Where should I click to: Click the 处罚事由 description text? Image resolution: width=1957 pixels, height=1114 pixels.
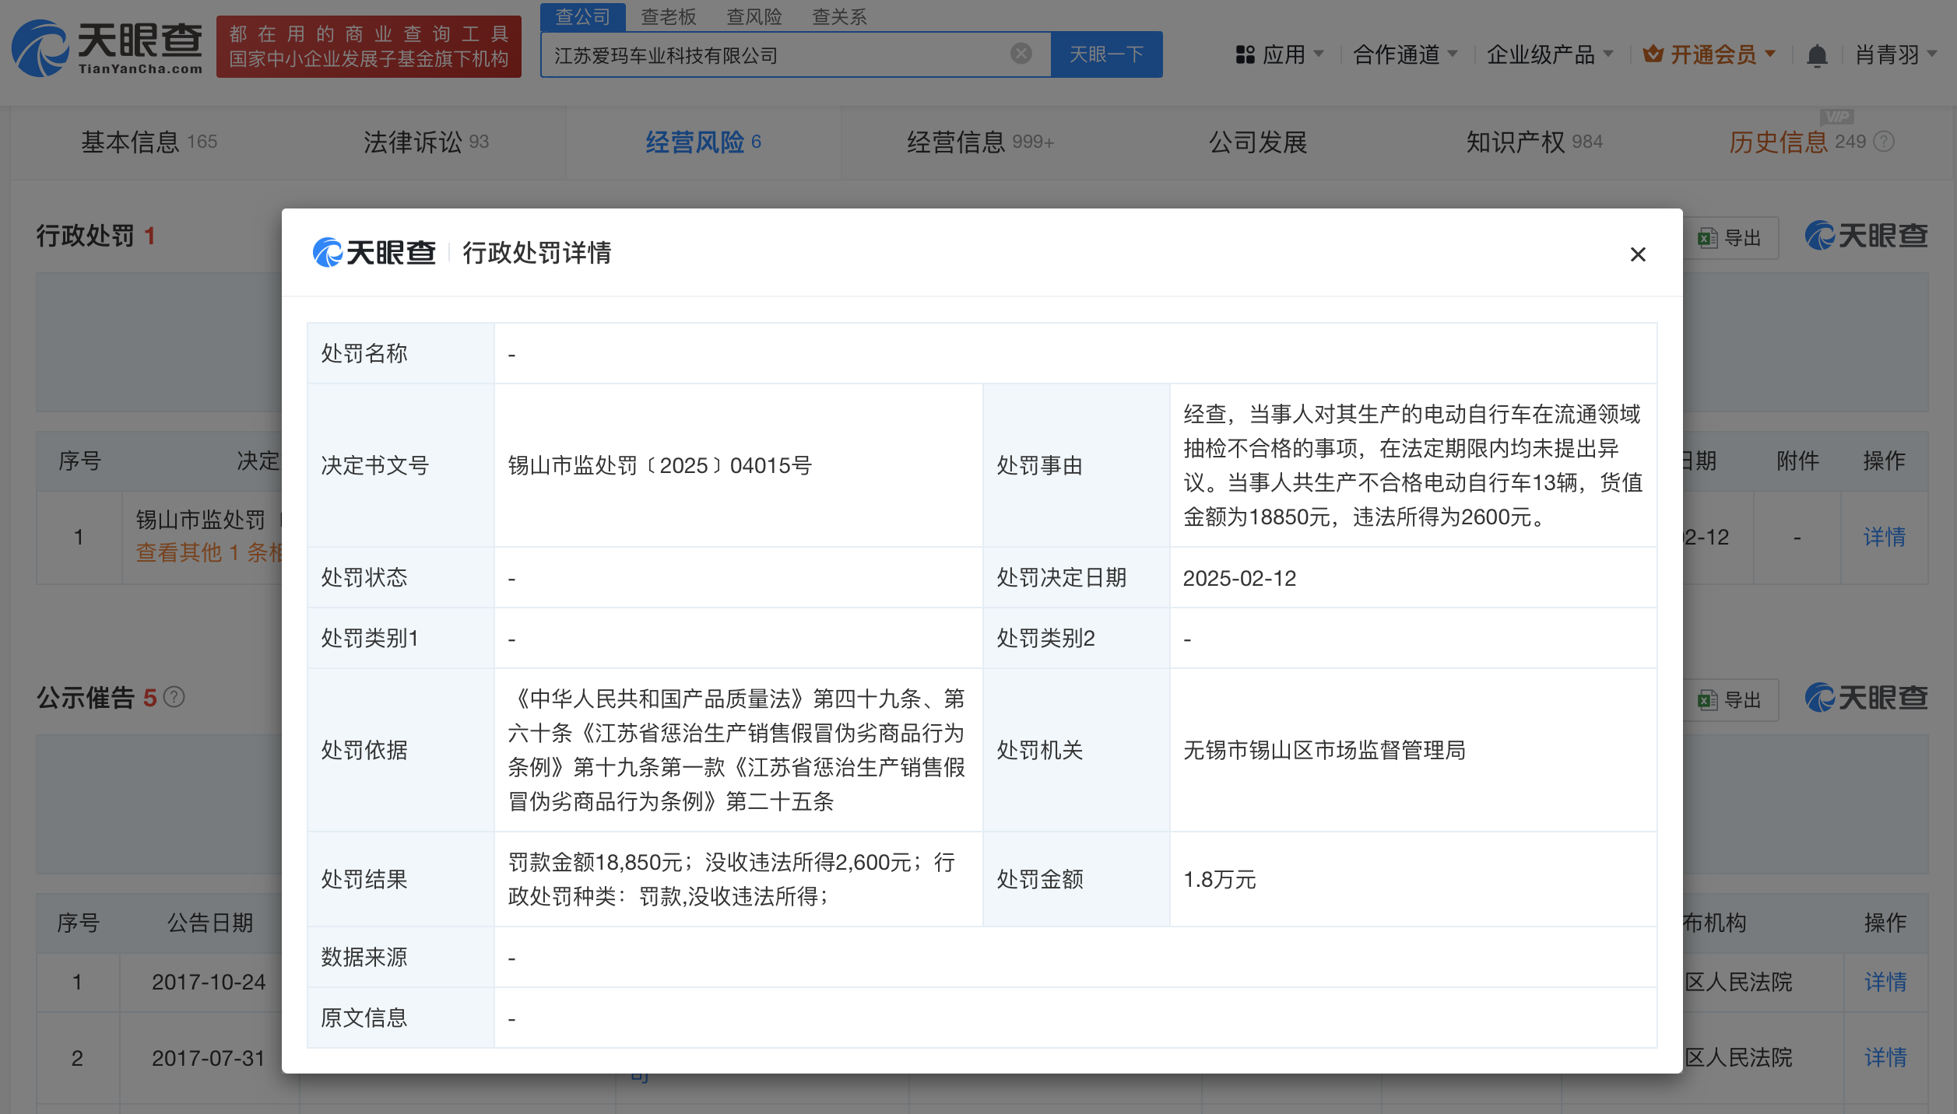pyautogui.click(x=1413, y=465)
